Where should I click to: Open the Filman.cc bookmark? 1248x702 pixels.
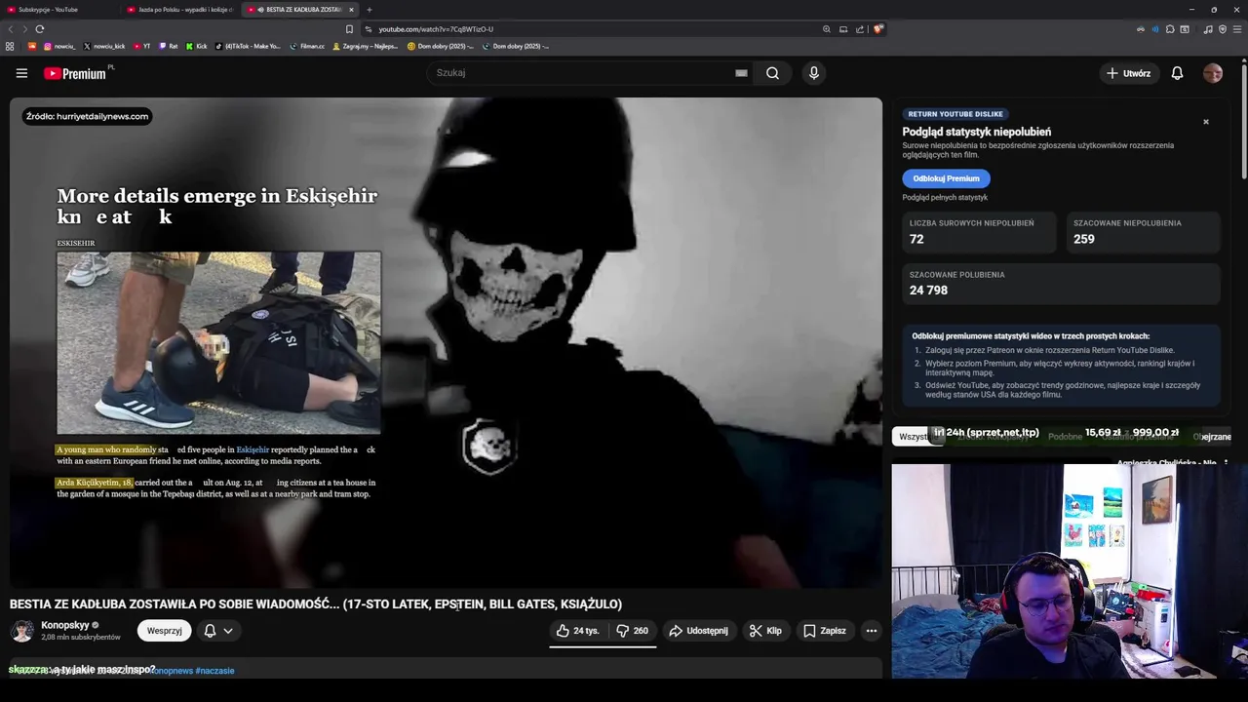click(x=307, y=46)
